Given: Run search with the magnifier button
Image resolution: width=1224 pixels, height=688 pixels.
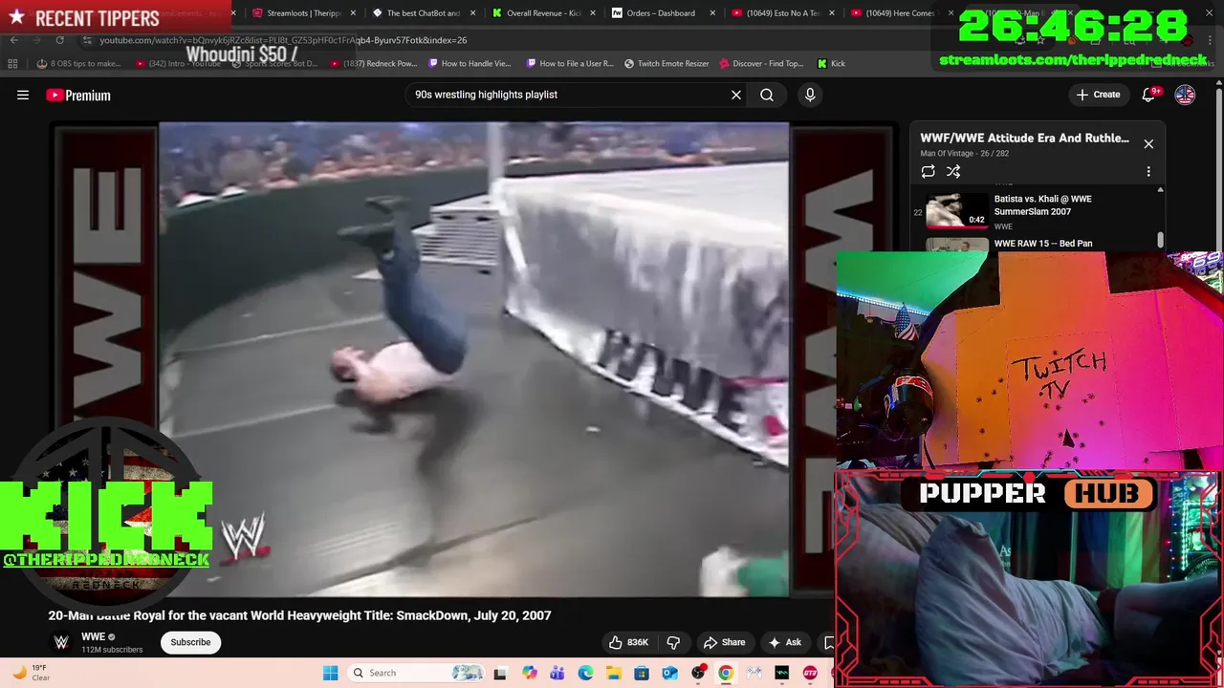Looking at the screenshot, I should point(767,95).
